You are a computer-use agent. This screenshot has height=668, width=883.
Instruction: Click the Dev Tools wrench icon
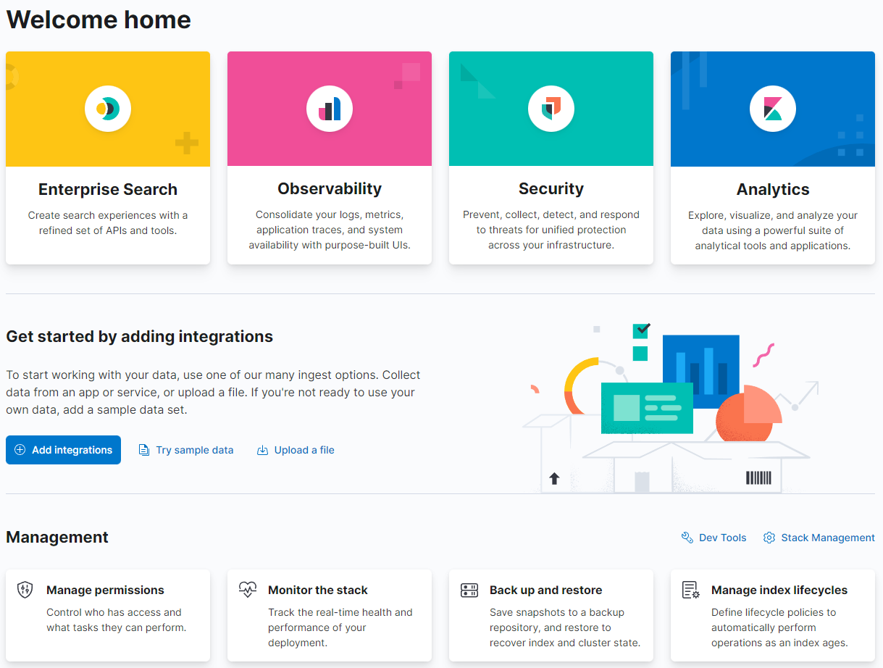coord(687,538)
